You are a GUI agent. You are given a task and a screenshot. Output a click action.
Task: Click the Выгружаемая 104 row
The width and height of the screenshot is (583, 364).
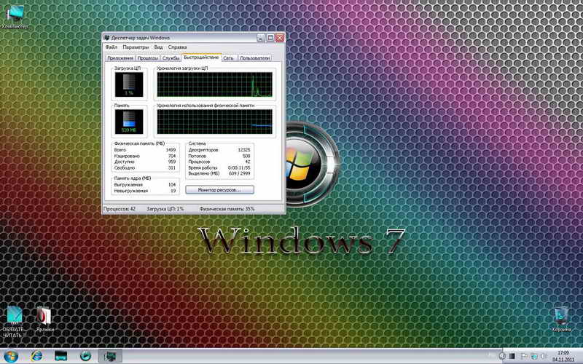(145, 185)
